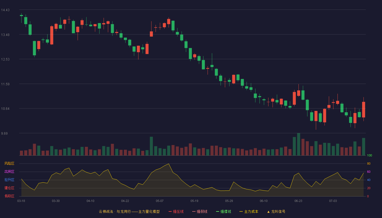Select the 风险区 zone label
This screenshot has height=218, width=382.
9,163
